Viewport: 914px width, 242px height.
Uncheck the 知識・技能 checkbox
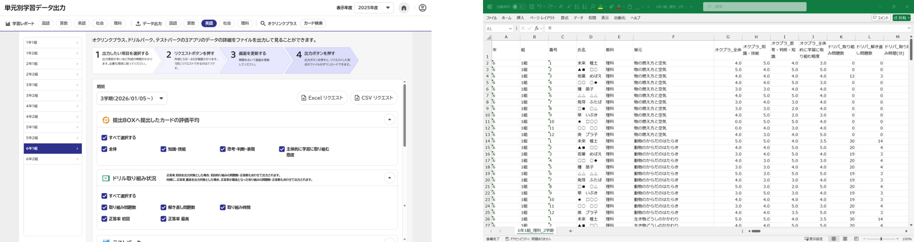coord(164,149)
